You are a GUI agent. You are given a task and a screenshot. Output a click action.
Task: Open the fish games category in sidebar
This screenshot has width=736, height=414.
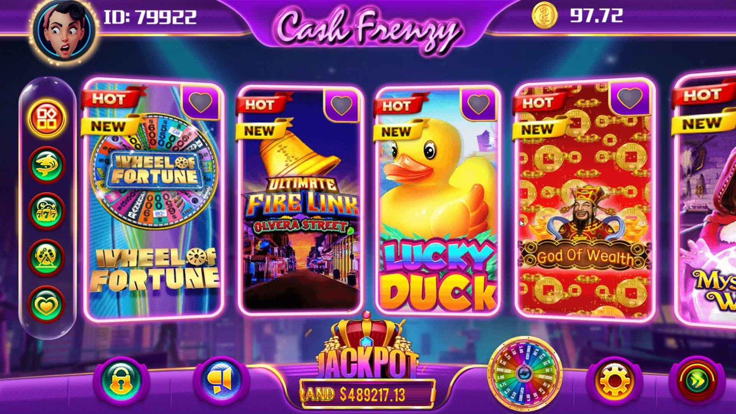tap(46, 165)
